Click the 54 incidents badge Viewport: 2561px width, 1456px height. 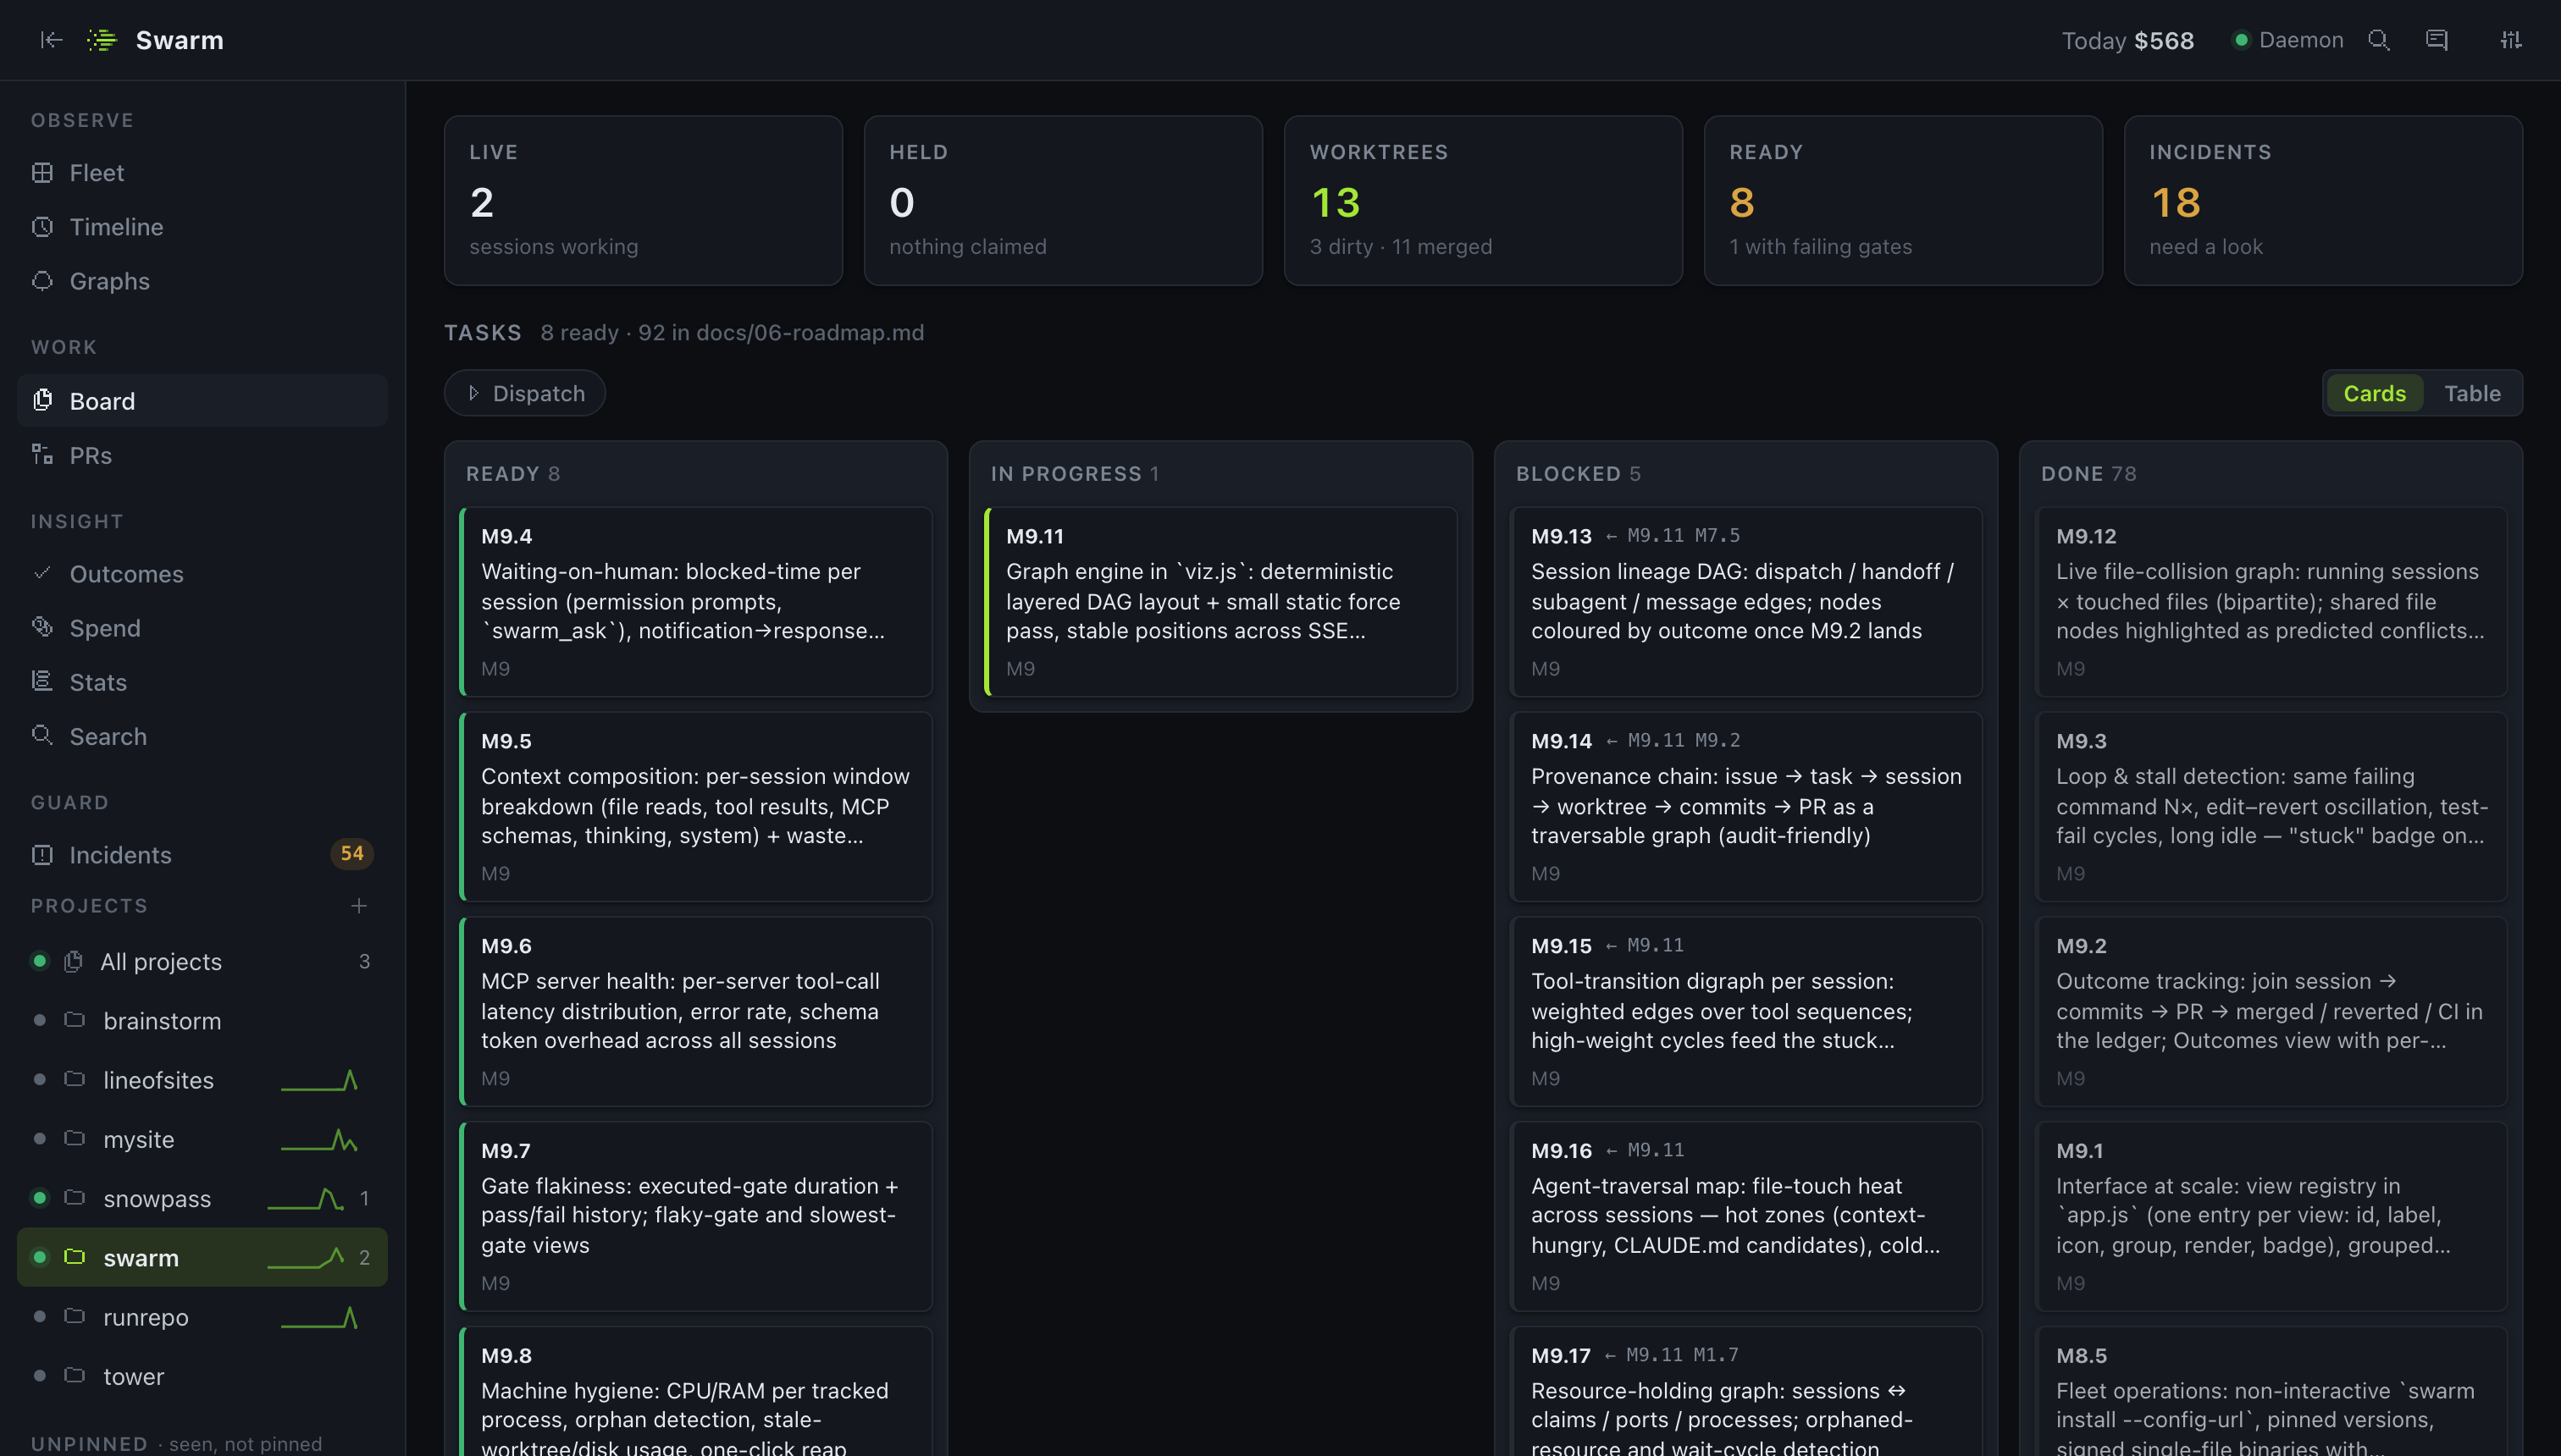point(352,854)
